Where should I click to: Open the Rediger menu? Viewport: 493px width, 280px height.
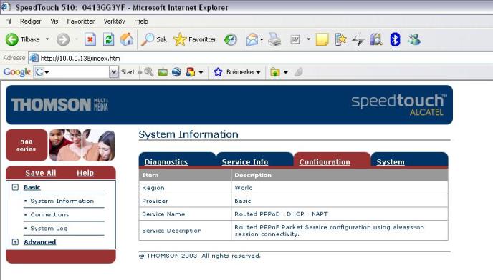tap(31, 21)
